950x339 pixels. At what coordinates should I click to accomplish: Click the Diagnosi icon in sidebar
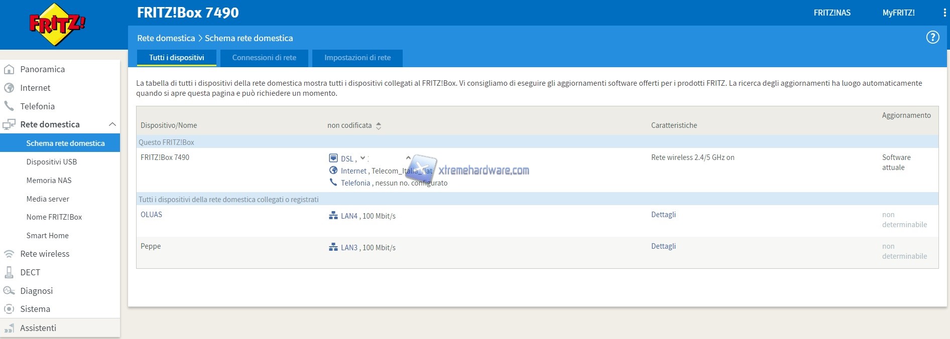point(9,291)
